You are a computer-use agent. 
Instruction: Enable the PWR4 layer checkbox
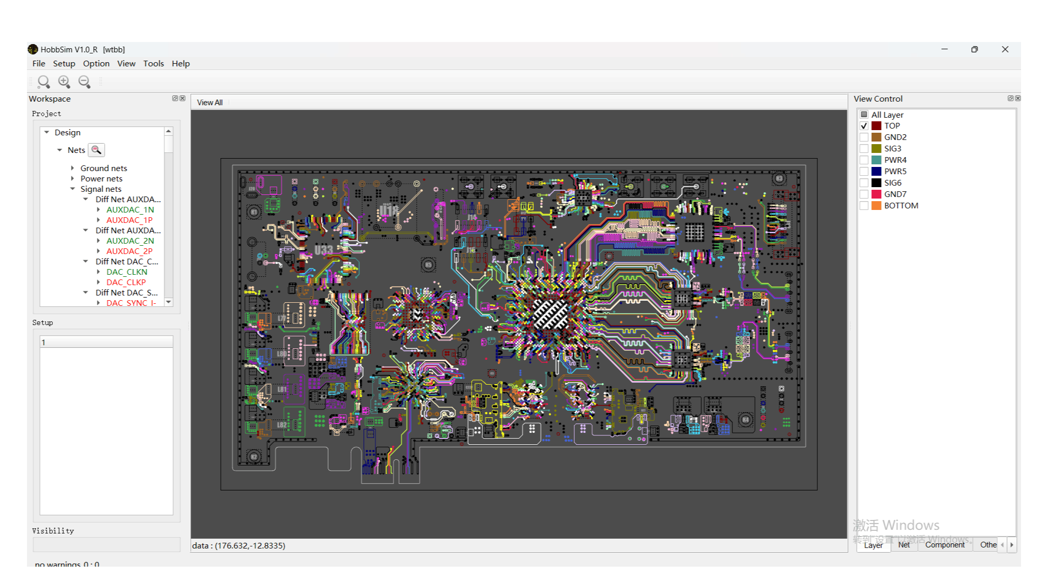[x=864, y=160]
